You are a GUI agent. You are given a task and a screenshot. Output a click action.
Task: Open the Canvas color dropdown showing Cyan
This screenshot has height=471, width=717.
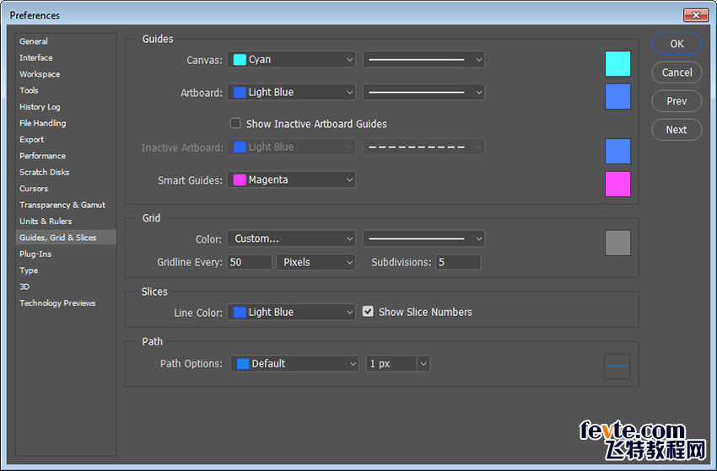291,59
